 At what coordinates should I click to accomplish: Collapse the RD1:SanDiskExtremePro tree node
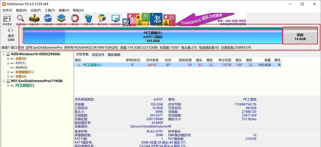pyautogui.click(x=3, y=81)
